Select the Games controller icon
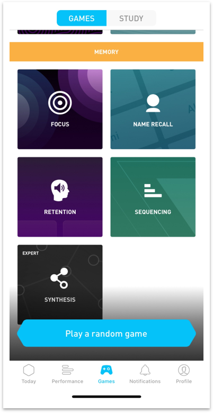Viewport: 213px width, 413px height. tap(106, 370)
